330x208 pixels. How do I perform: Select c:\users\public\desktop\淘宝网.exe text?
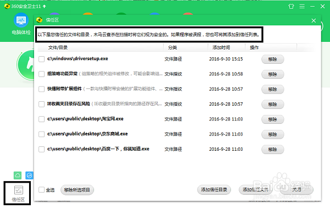85,119
